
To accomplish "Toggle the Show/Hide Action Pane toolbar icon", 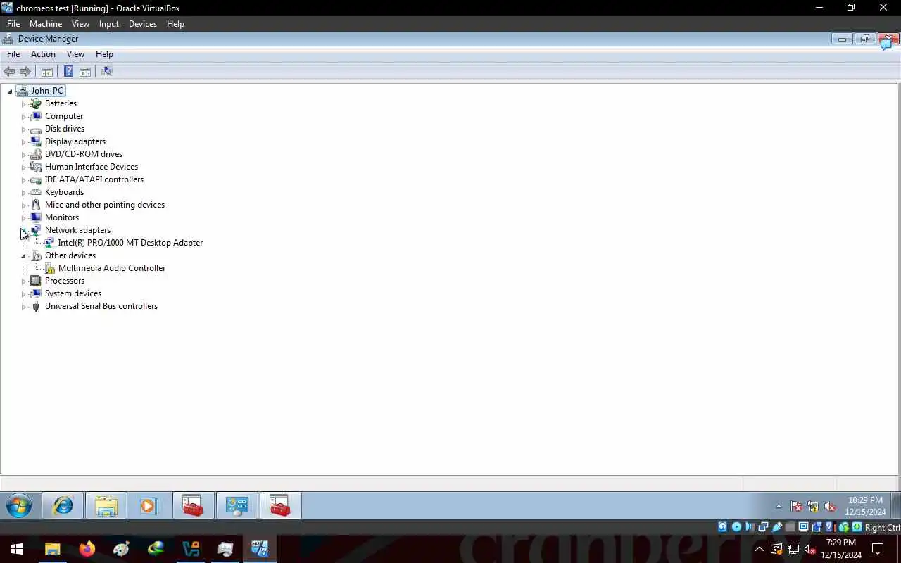I will 85,71.
